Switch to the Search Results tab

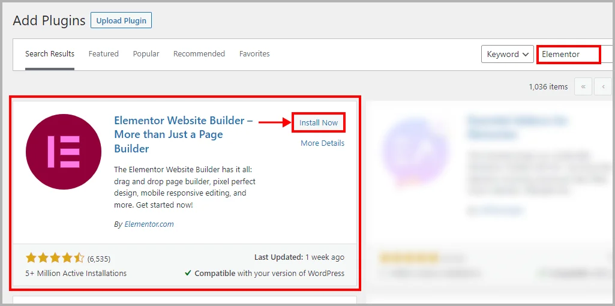(x=50, y=54)
